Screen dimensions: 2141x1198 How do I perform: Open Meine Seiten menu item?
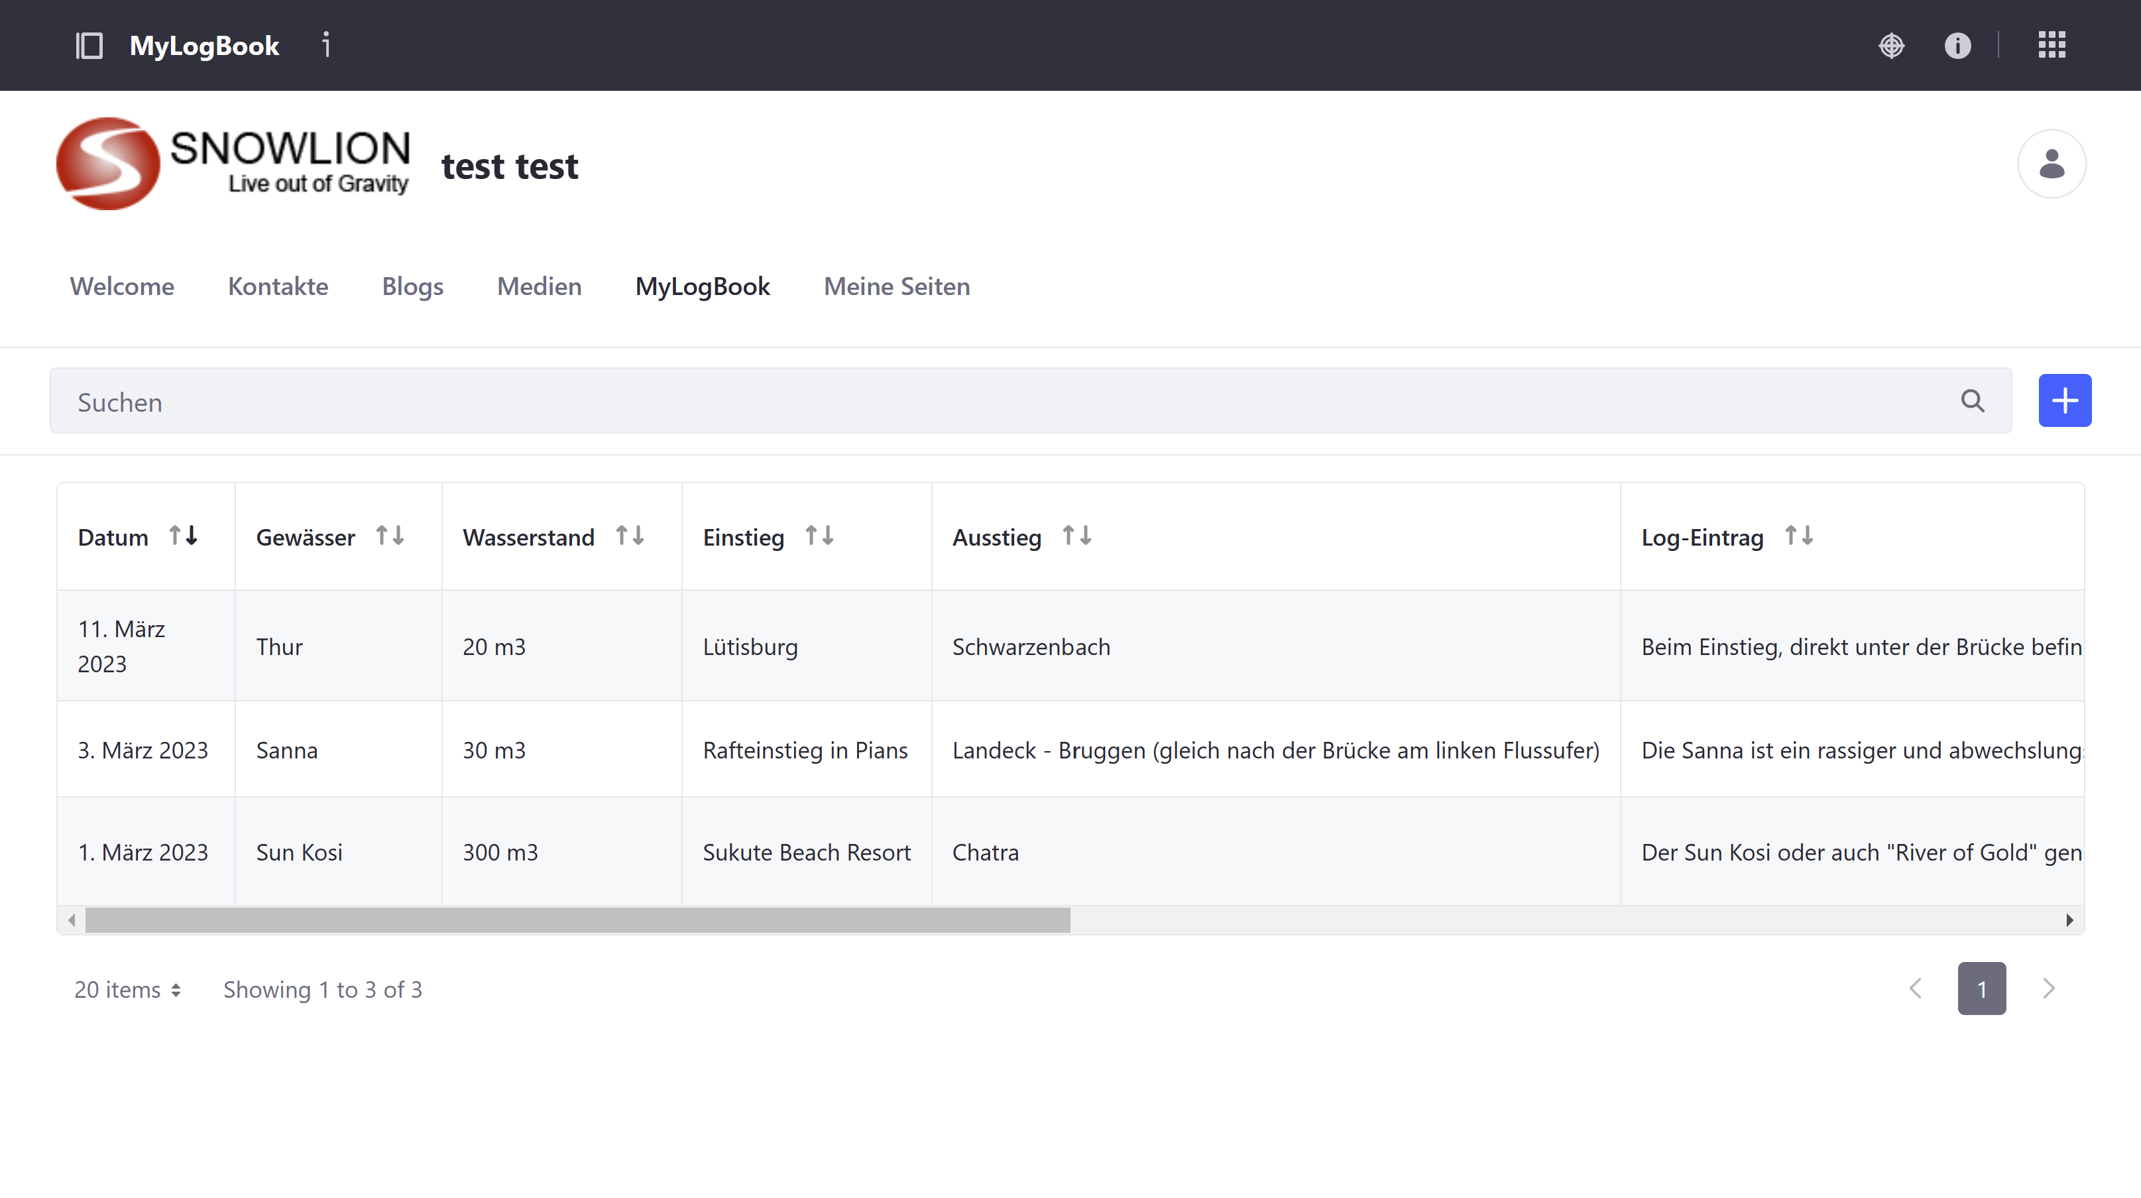896,285
